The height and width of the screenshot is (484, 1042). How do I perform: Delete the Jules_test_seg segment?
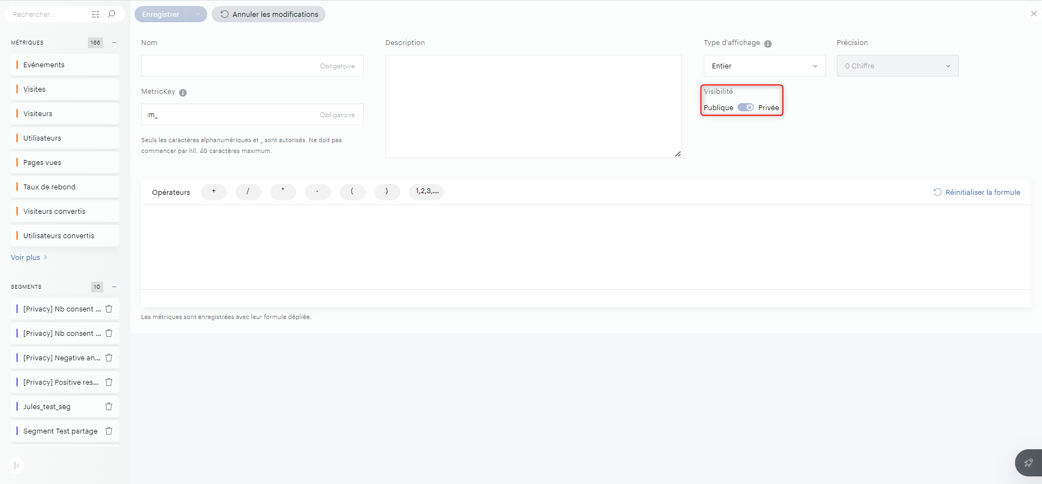pyautogui.click(x=109, y=406)
